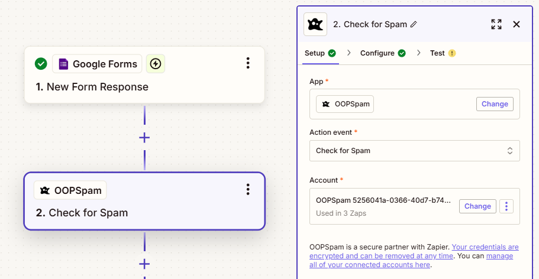Rename step with the pencil edit icon
This screenshot has height=279, width=539.
tap(414, 24)
